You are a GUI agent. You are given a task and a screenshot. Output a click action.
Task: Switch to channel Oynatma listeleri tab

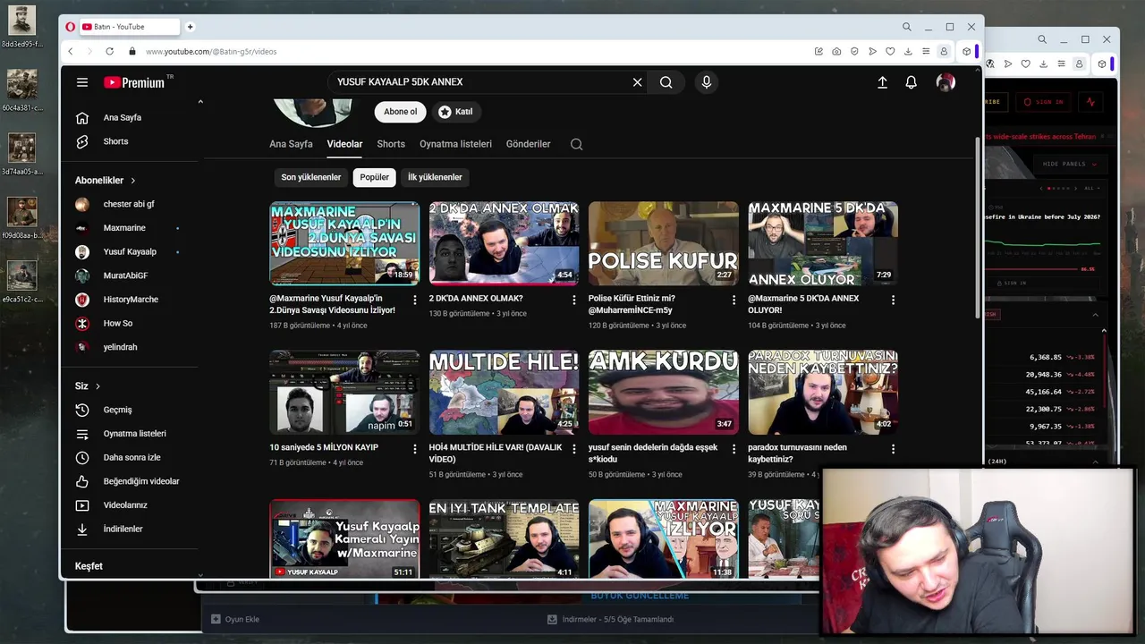tap(455, 144)
